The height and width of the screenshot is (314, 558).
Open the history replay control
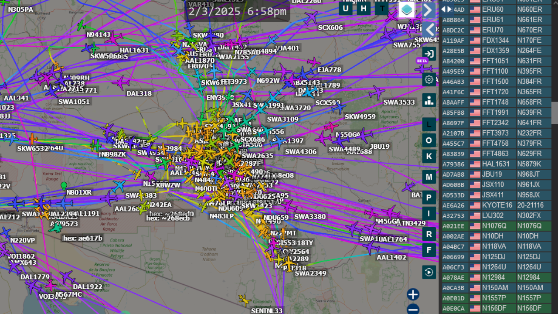point(429,272)
